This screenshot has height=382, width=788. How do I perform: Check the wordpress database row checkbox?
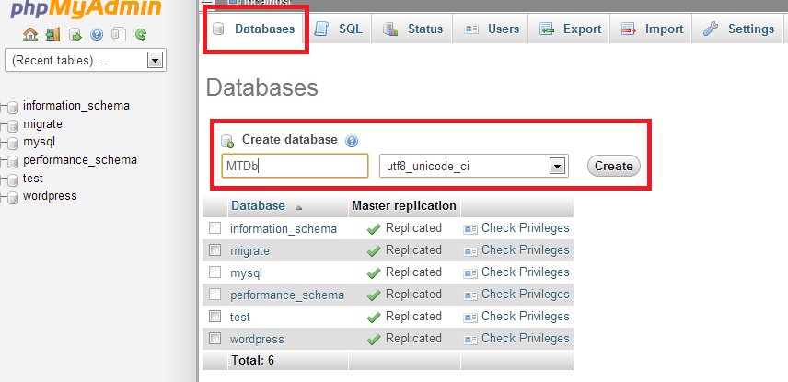click(214, 339)
